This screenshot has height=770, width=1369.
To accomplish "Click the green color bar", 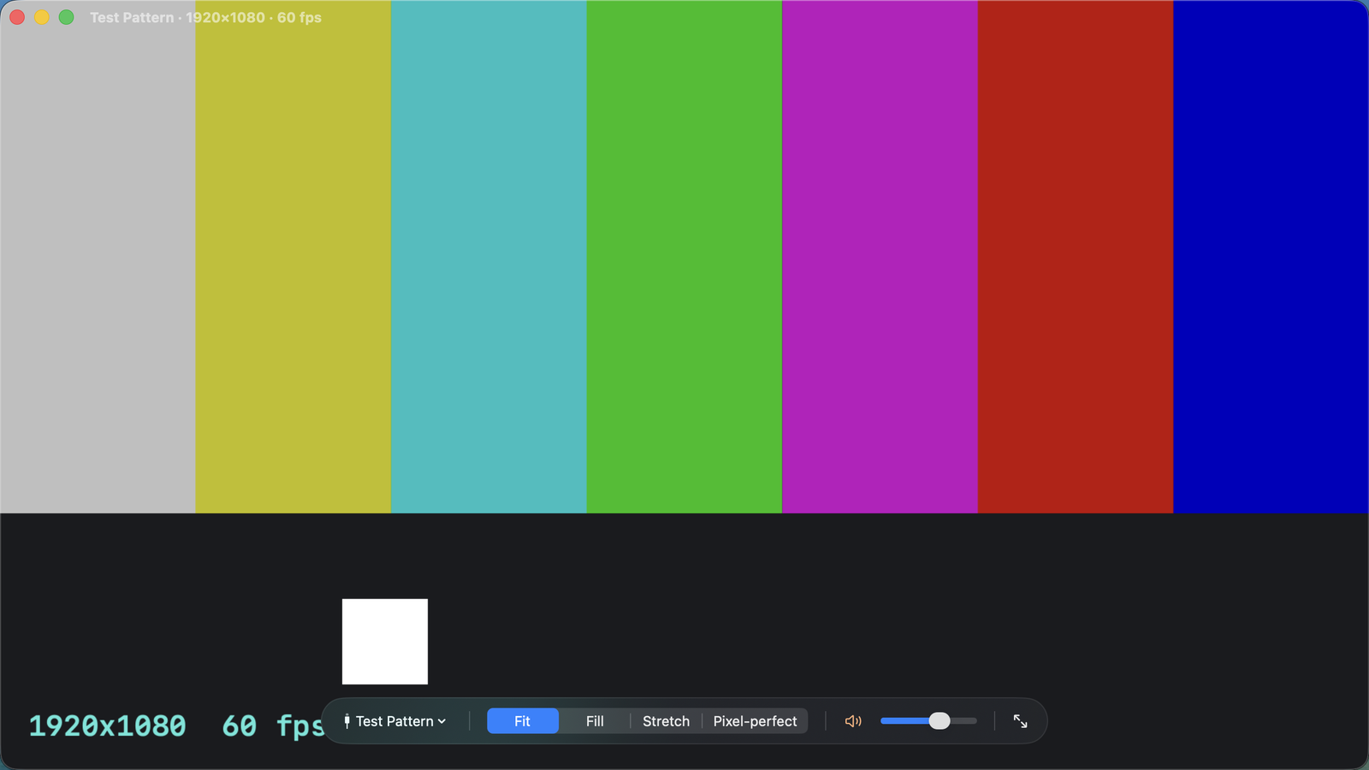I will 684,257.
